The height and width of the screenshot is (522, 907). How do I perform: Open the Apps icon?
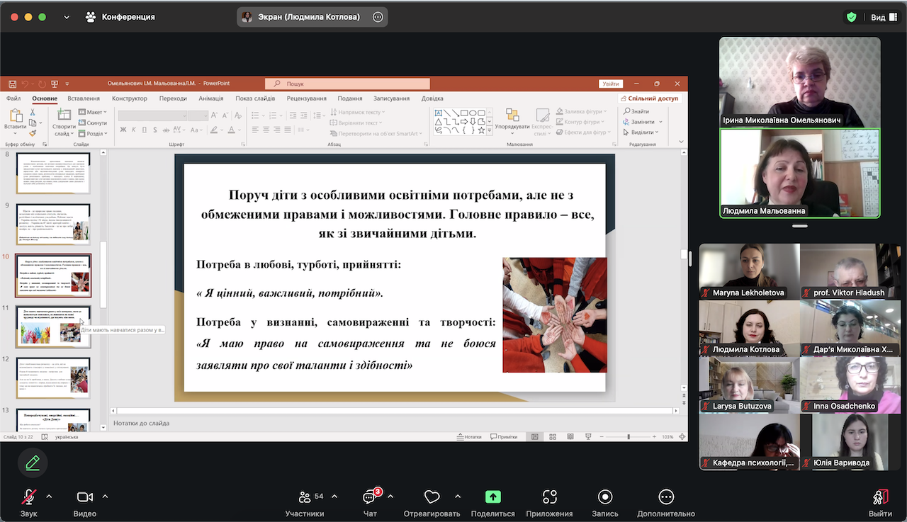[549, 497]
